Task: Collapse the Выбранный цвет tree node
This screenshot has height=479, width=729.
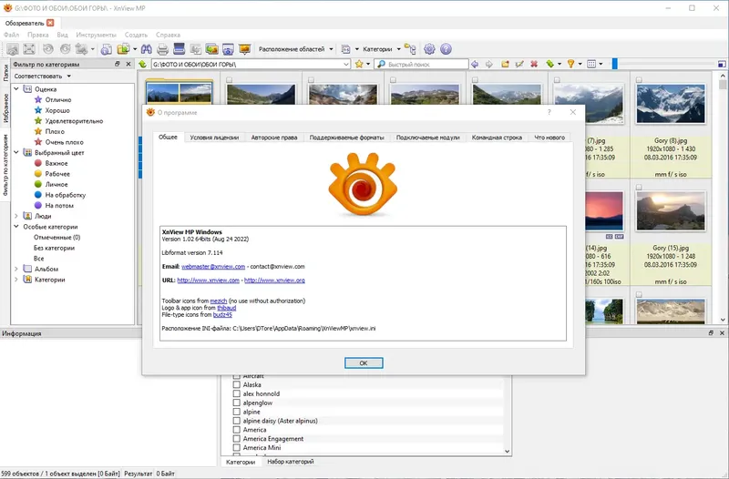Action: click(16, 152)
